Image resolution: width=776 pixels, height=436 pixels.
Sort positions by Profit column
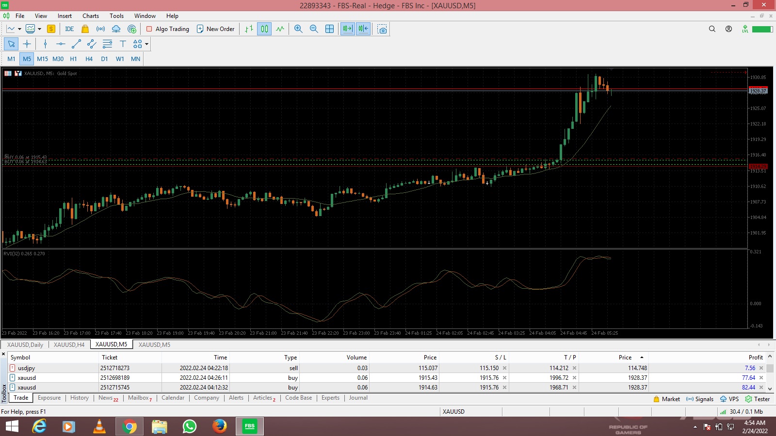click(756, 358)
